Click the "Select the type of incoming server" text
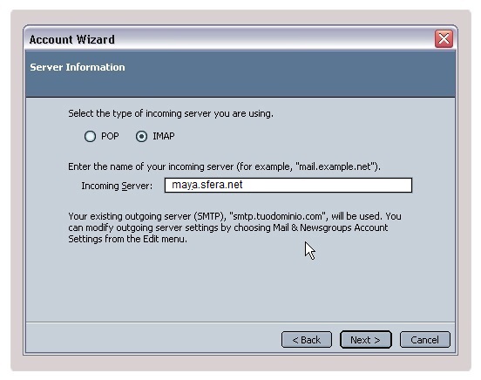 click(171, 113)
